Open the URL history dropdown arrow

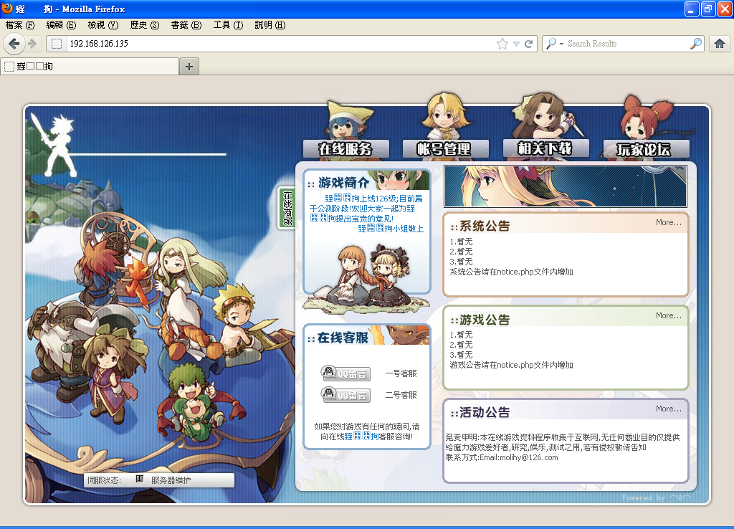[x=516, y=44]
